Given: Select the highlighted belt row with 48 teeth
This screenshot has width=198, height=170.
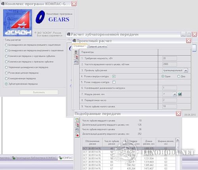Looking at the screenshot, I should pyautogui.click(x=129, y=149).
